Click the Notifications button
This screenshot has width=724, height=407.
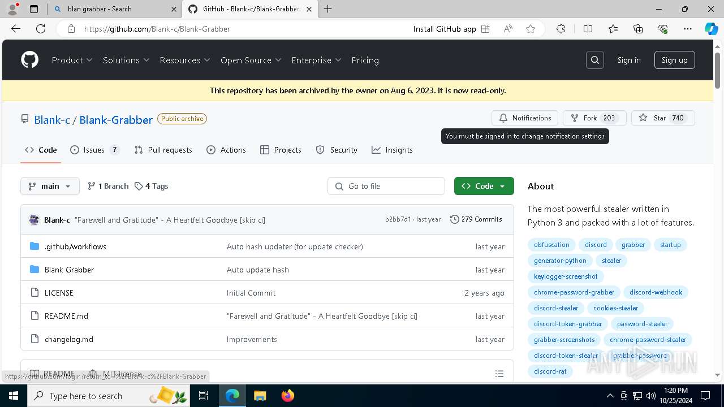(525, 118)
